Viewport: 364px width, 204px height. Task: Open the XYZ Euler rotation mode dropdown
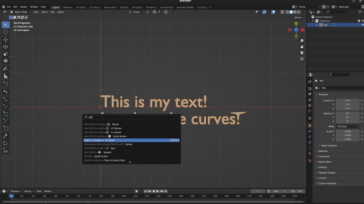[x=348, y=127]
